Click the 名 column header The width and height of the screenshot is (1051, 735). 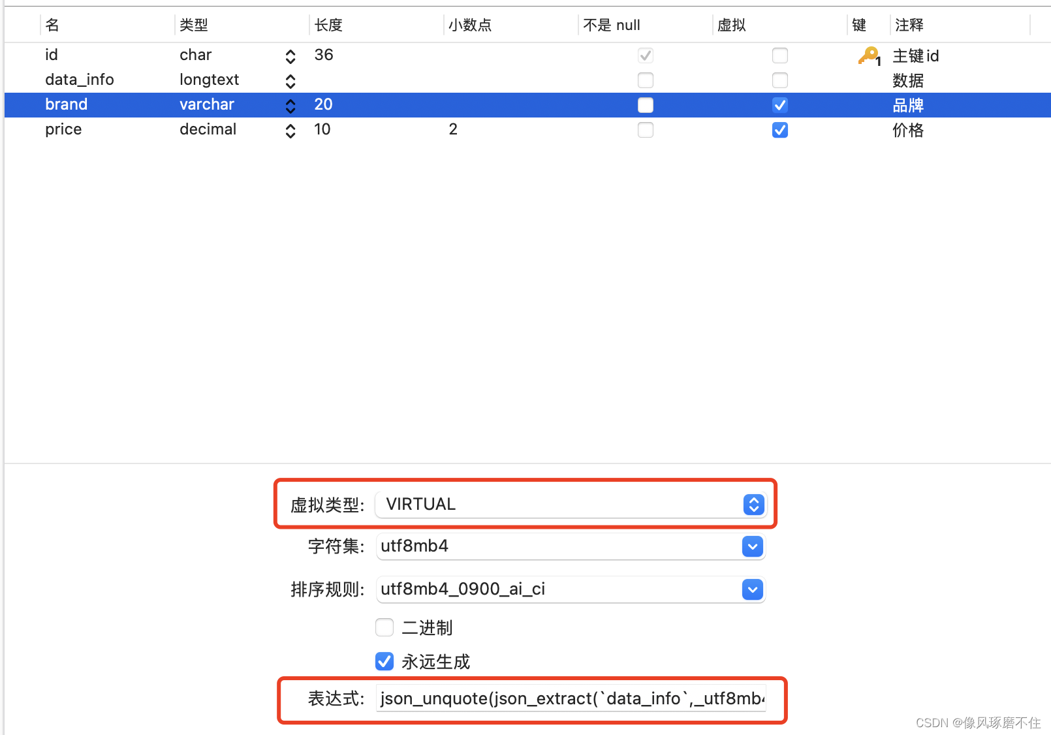pos(52,25)
